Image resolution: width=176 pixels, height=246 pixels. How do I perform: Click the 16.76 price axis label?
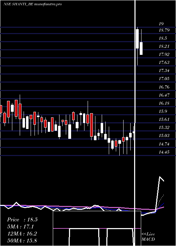(164, 87)
